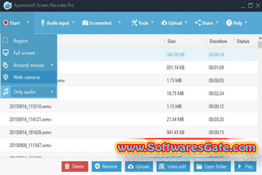Screen dimensions: 262x175
Task: Click the 1.73 MB size cell
Action: [174, 81]
